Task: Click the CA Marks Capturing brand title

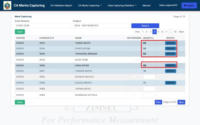Action: click(x=29, y=5)
